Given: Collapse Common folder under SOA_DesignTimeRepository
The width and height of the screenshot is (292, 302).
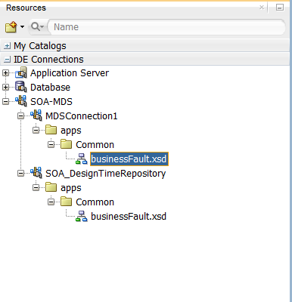Looking at the screenshot, I should 51,202.
